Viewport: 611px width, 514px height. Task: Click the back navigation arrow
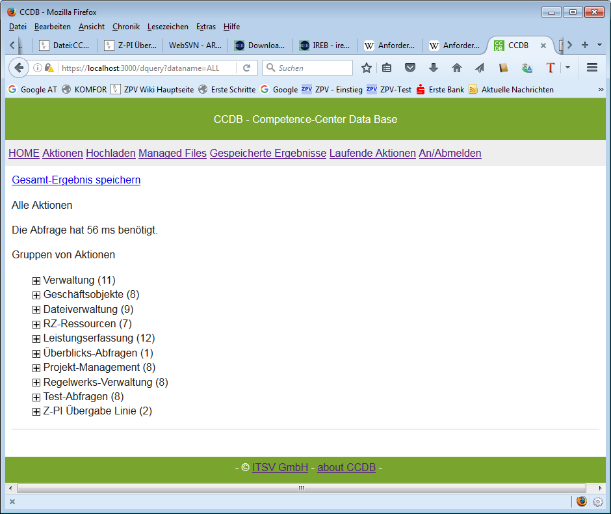click(19, 68)
